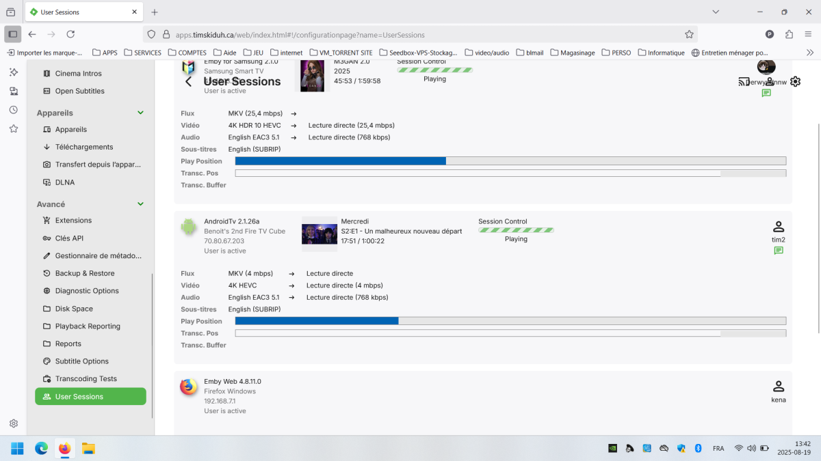Click the kena user profile icon

[x=778, y=387]
